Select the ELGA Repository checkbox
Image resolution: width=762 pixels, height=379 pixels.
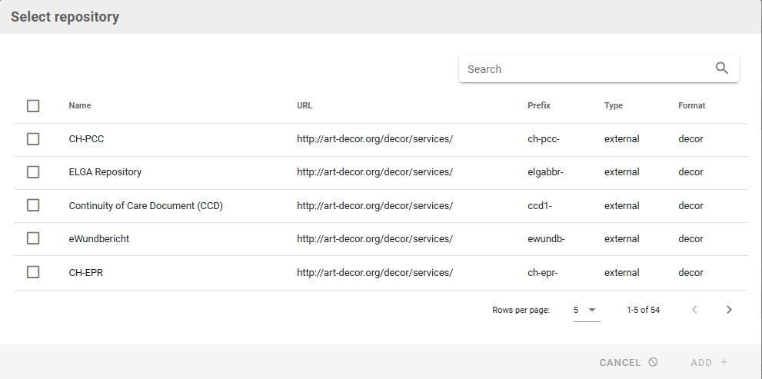33,172
